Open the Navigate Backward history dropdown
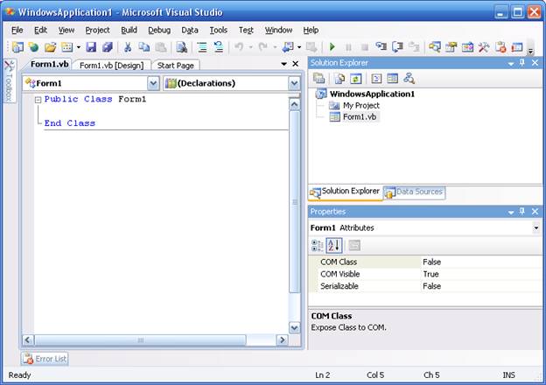The height and width of the screenshot is (385, 546). 299,47
